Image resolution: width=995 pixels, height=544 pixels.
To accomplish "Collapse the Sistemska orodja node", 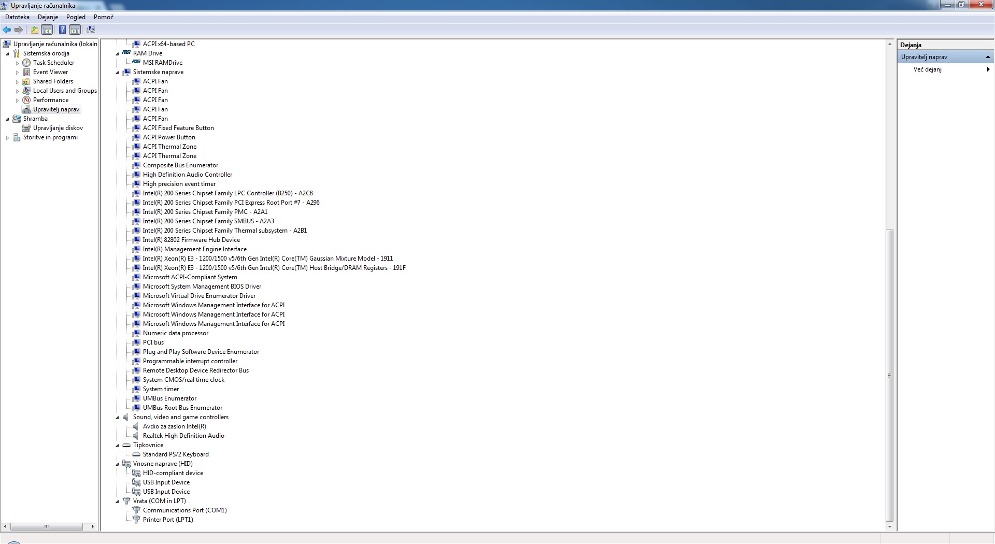I will [7, 54].
